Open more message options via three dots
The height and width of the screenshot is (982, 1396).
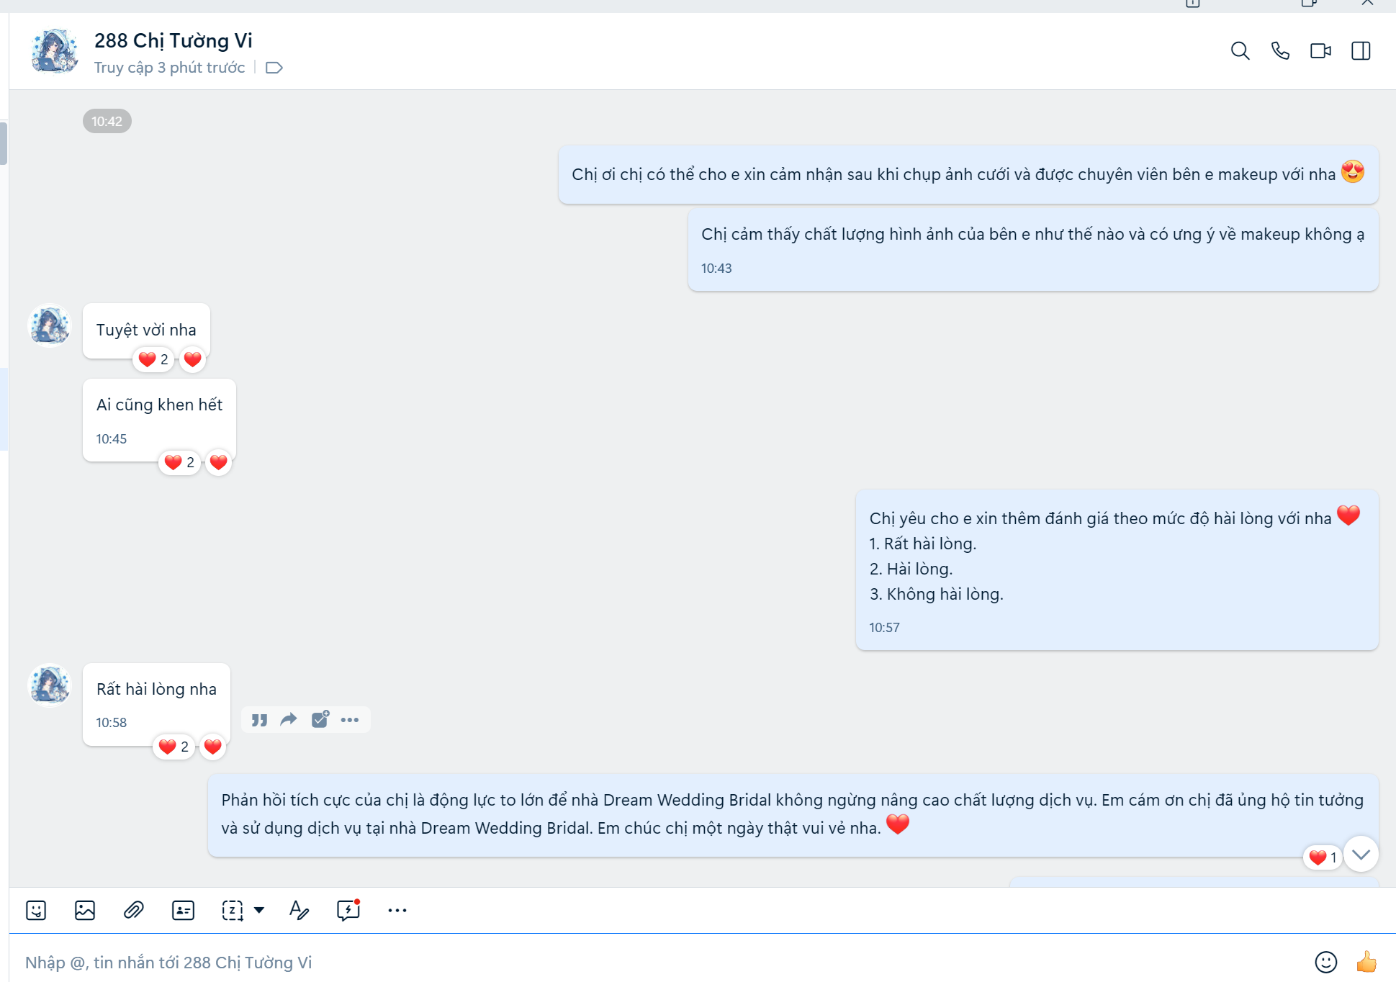(x=351, y=719)
